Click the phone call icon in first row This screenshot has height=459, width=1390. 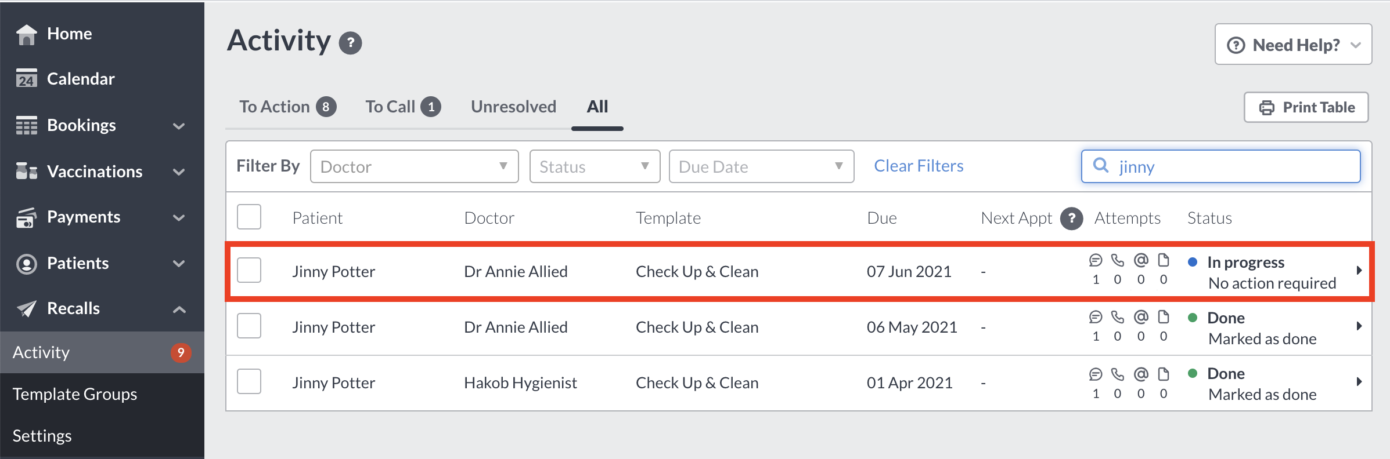click(1117, 260)
